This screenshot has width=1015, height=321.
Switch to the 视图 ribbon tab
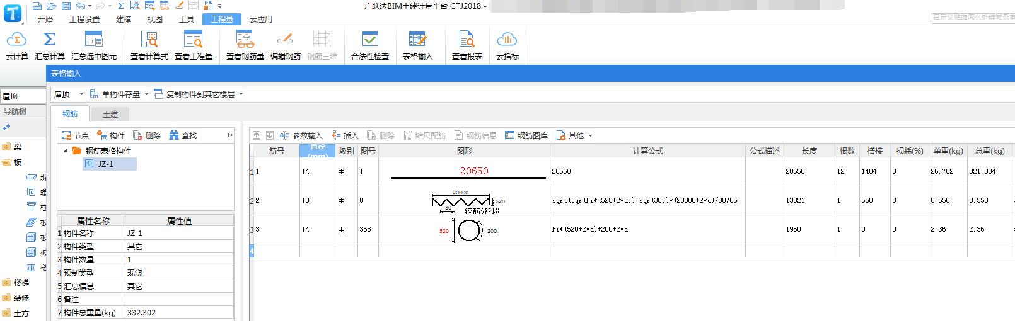pos(155,19)
